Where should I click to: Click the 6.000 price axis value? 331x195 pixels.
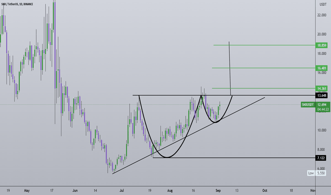click(321, 169)
